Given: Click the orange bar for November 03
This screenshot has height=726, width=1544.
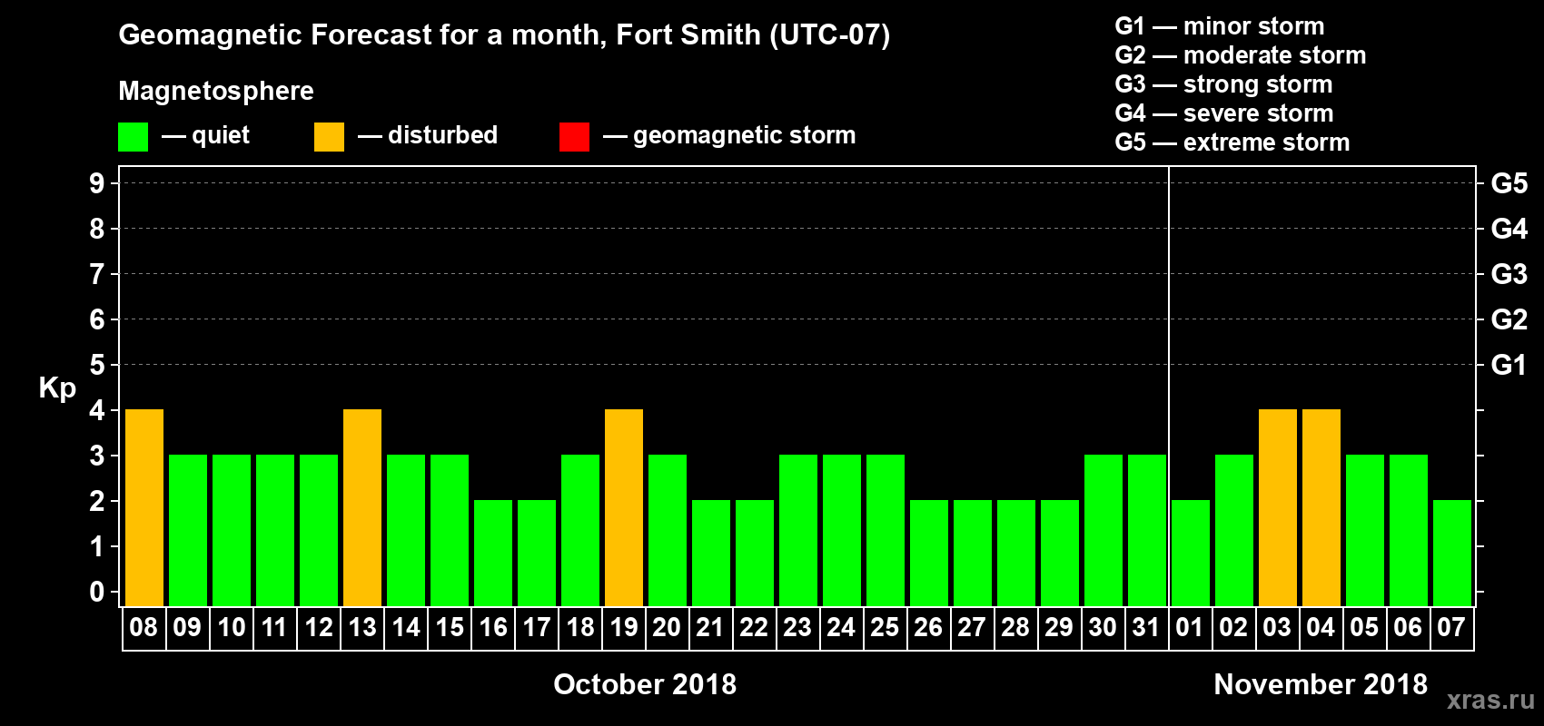Looking at the screenshot, I should (1278, 508).
